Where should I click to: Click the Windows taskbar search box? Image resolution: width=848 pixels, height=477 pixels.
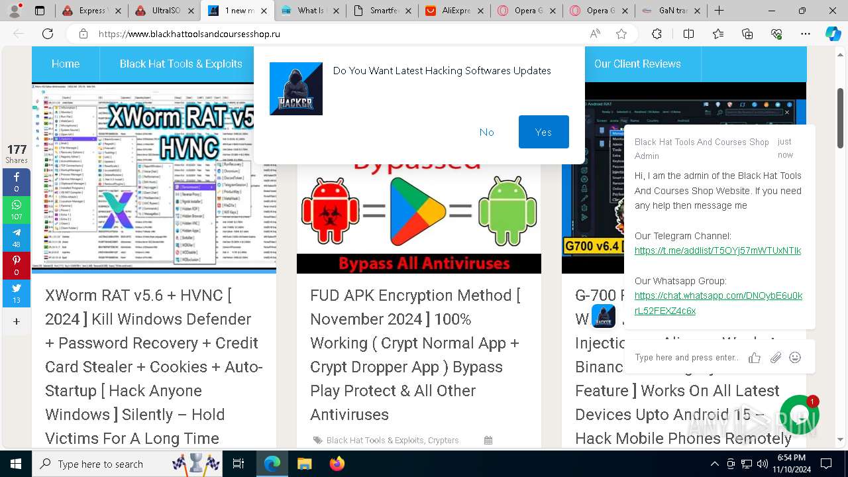(x=127, y=464)
